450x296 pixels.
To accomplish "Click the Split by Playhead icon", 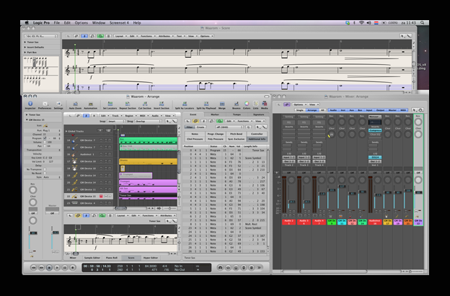I will point(206,104).
